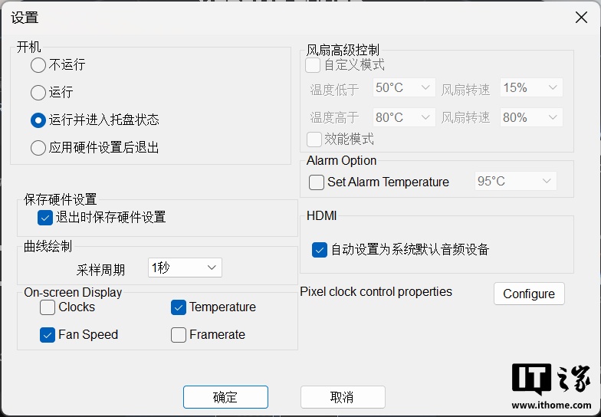Open the 95°C alarm temperature dropdown

click(515, 182)
